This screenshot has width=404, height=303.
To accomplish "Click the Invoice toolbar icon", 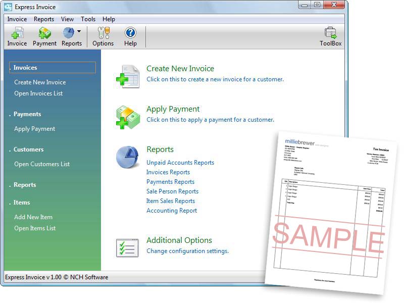I will click(x=17, y=33).
